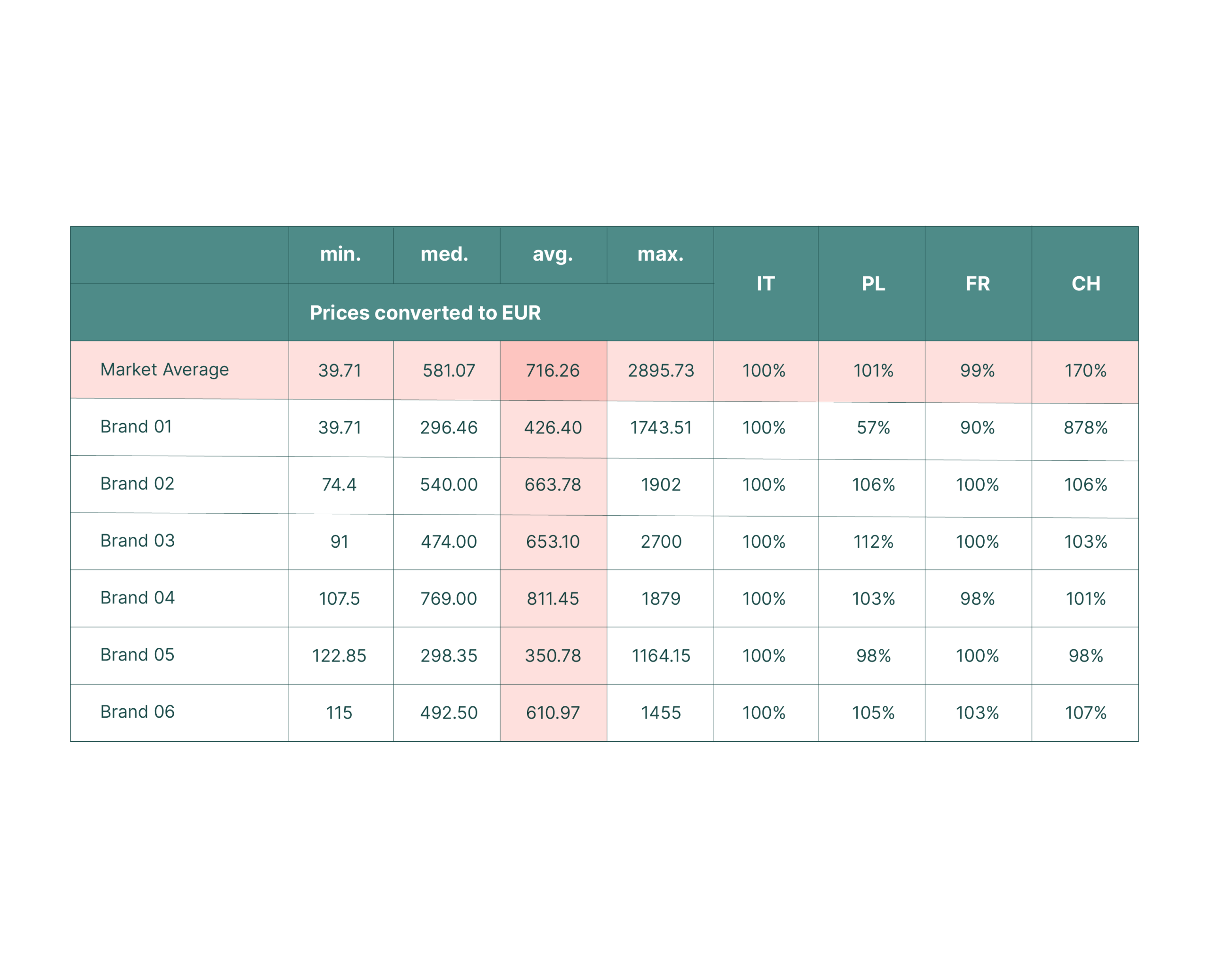Click the IT country column header

tap(765, 284)
